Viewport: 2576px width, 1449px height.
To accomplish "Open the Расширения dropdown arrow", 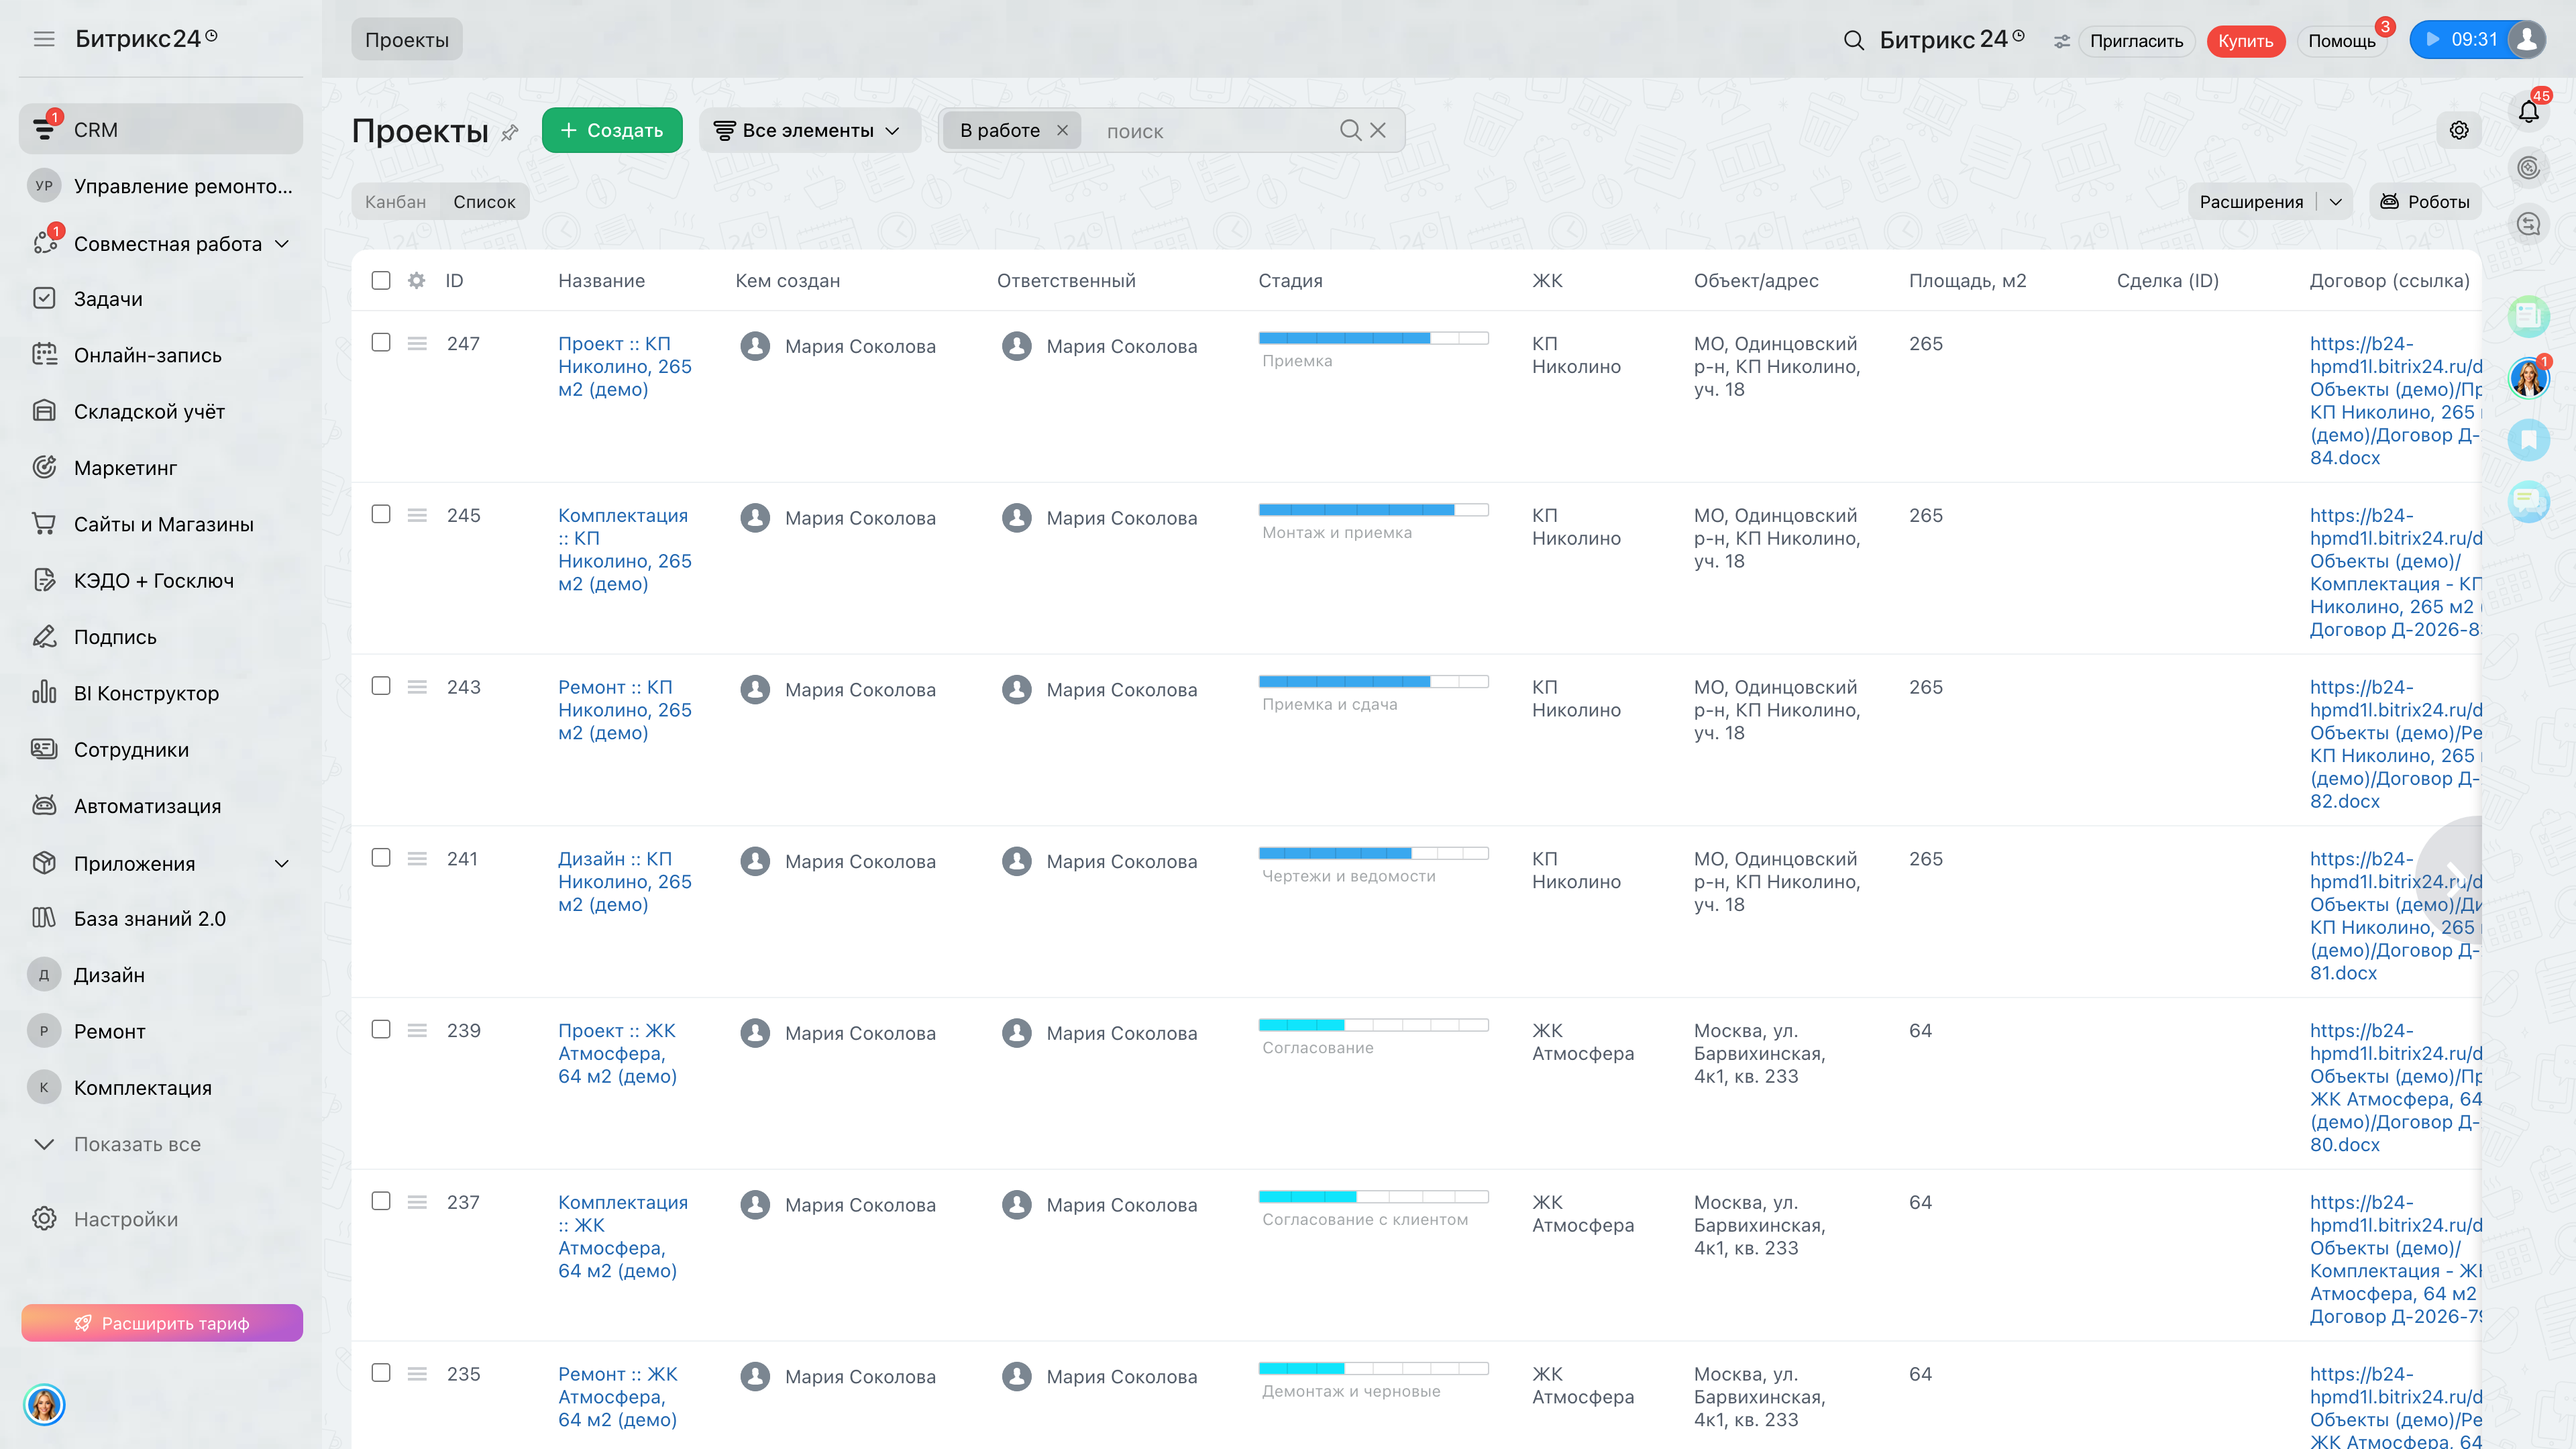I will tap(2335, 201).
